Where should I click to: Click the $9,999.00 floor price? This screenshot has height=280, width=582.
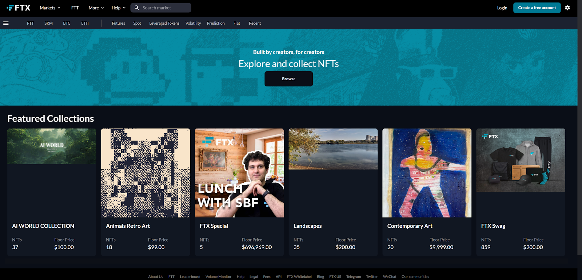pyautogui.click(x=441, y=247)
